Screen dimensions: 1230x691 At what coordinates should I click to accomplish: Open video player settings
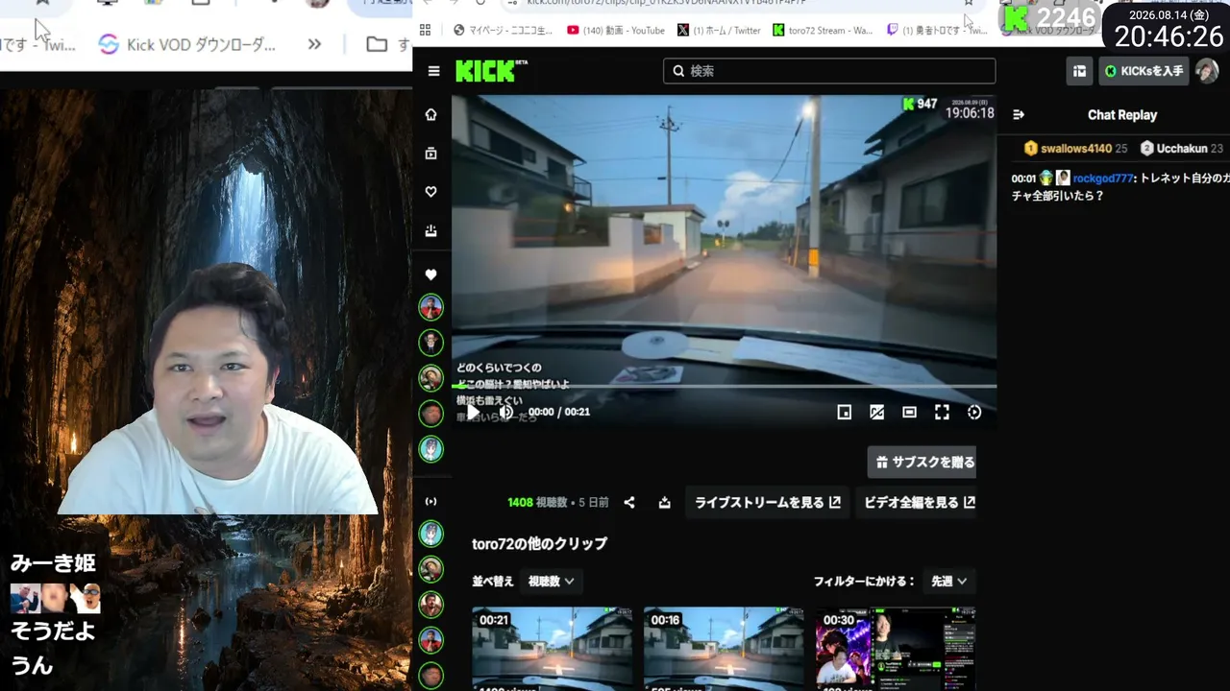[974, 412]
